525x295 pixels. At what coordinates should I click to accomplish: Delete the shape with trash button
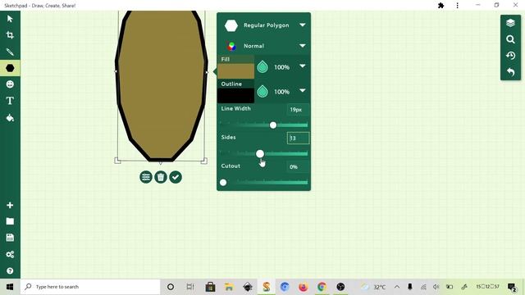[x=161, y=177]
